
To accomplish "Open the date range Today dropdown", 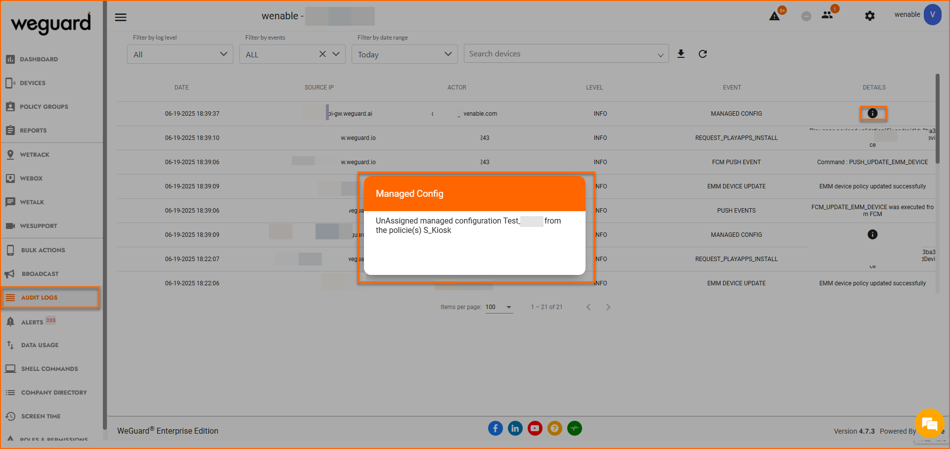I will [405, 54].
